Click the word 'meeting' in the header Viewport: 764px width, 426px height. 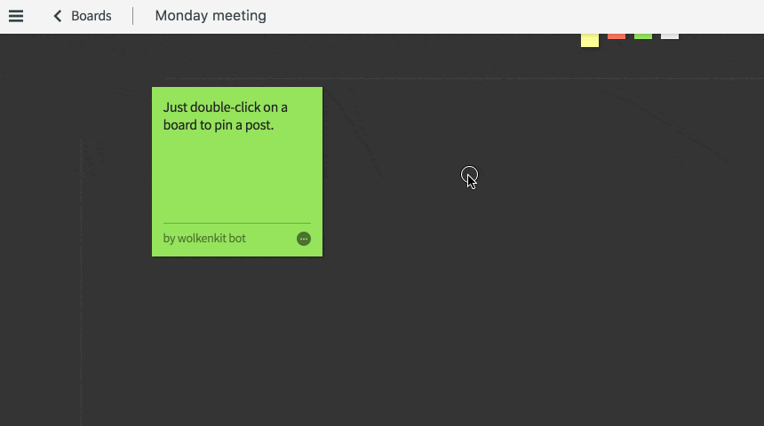point(239,16)
